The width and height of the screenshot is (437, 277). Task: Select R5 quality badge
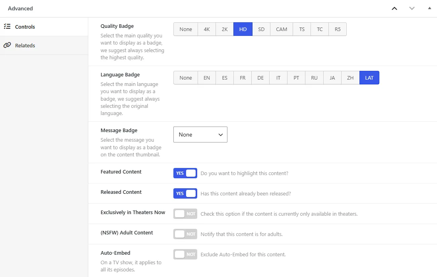pos(338,29)
